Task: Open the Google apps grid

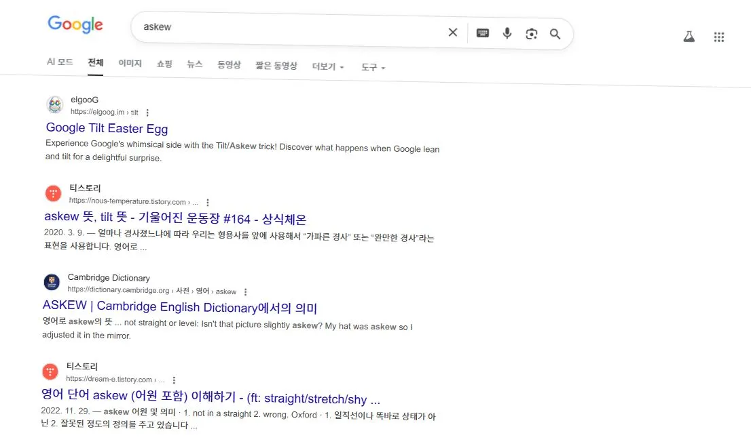Action: tap(719, 37)
